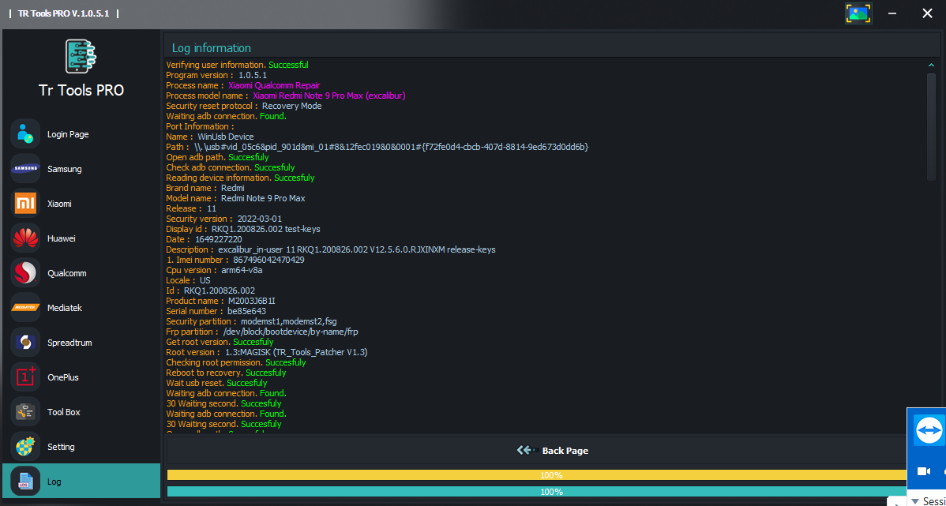Screen dimensions: 946x506
Task: Click the Setting gear icon
Action: pos(25,447)
